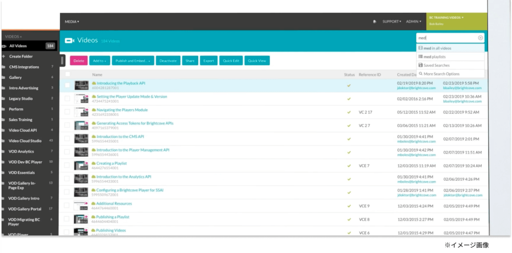Click the notification icon left of SUPPORT
The image size is (512, 253).
coord(375,21)
